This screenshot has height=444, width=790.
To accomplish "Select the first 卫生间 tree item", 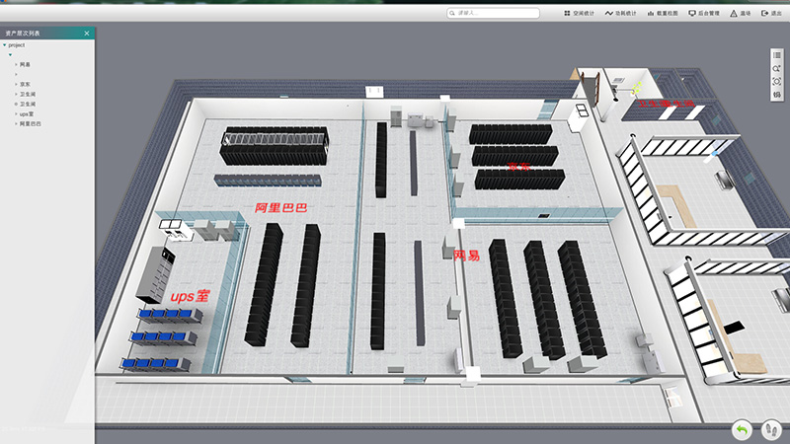I will 28,94.
